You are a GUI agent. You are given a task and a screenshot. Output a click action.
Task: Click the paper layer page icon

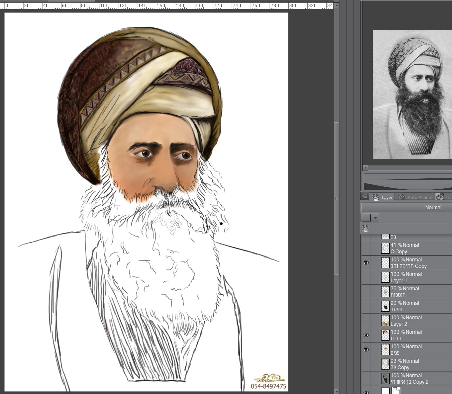(x=396, y=390)
